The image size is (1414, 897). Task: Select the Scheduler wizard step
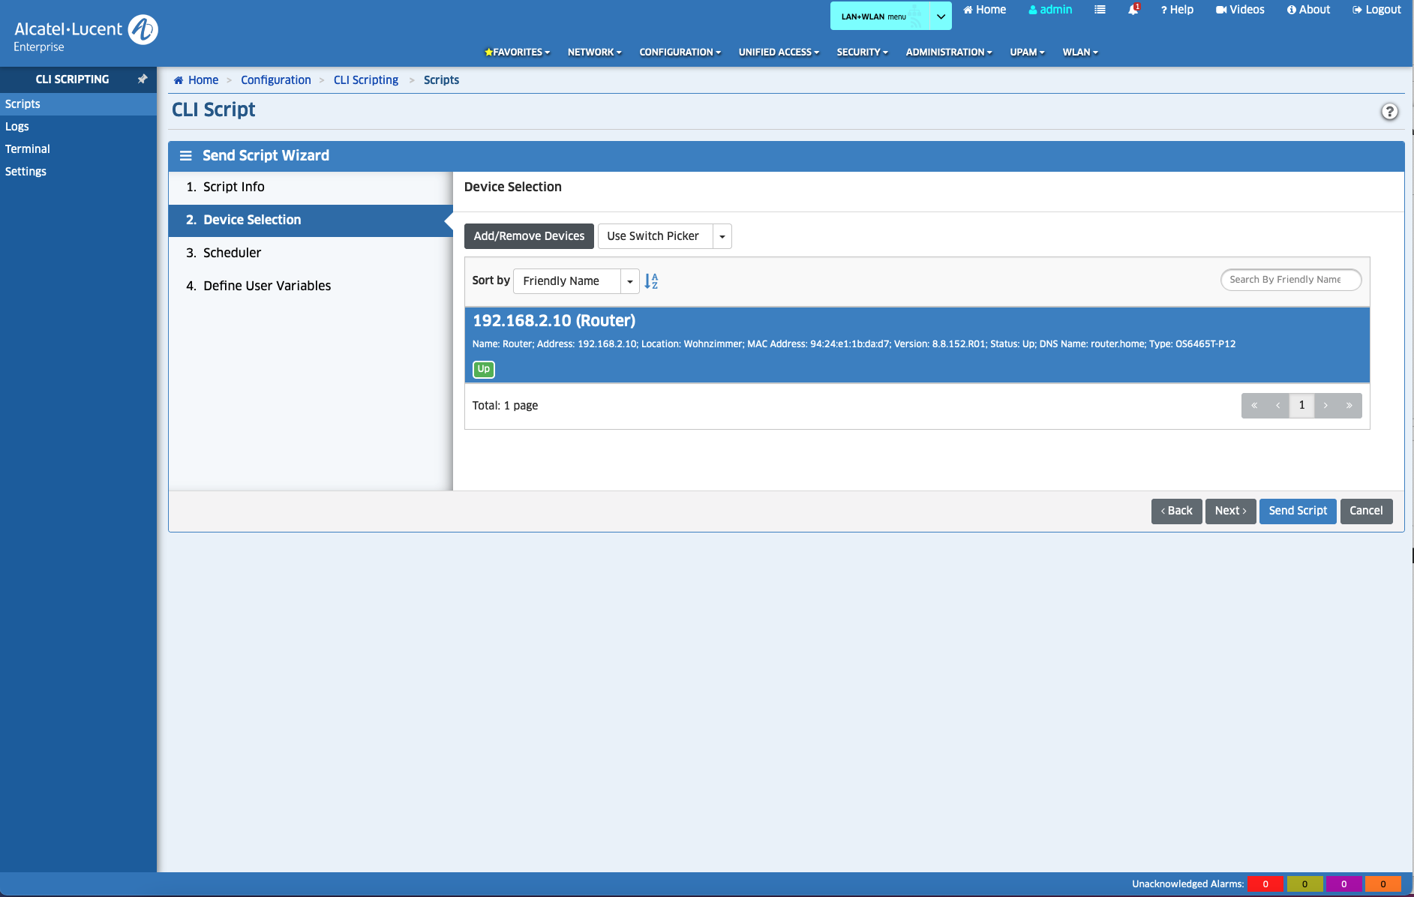(x=232, y=253)
